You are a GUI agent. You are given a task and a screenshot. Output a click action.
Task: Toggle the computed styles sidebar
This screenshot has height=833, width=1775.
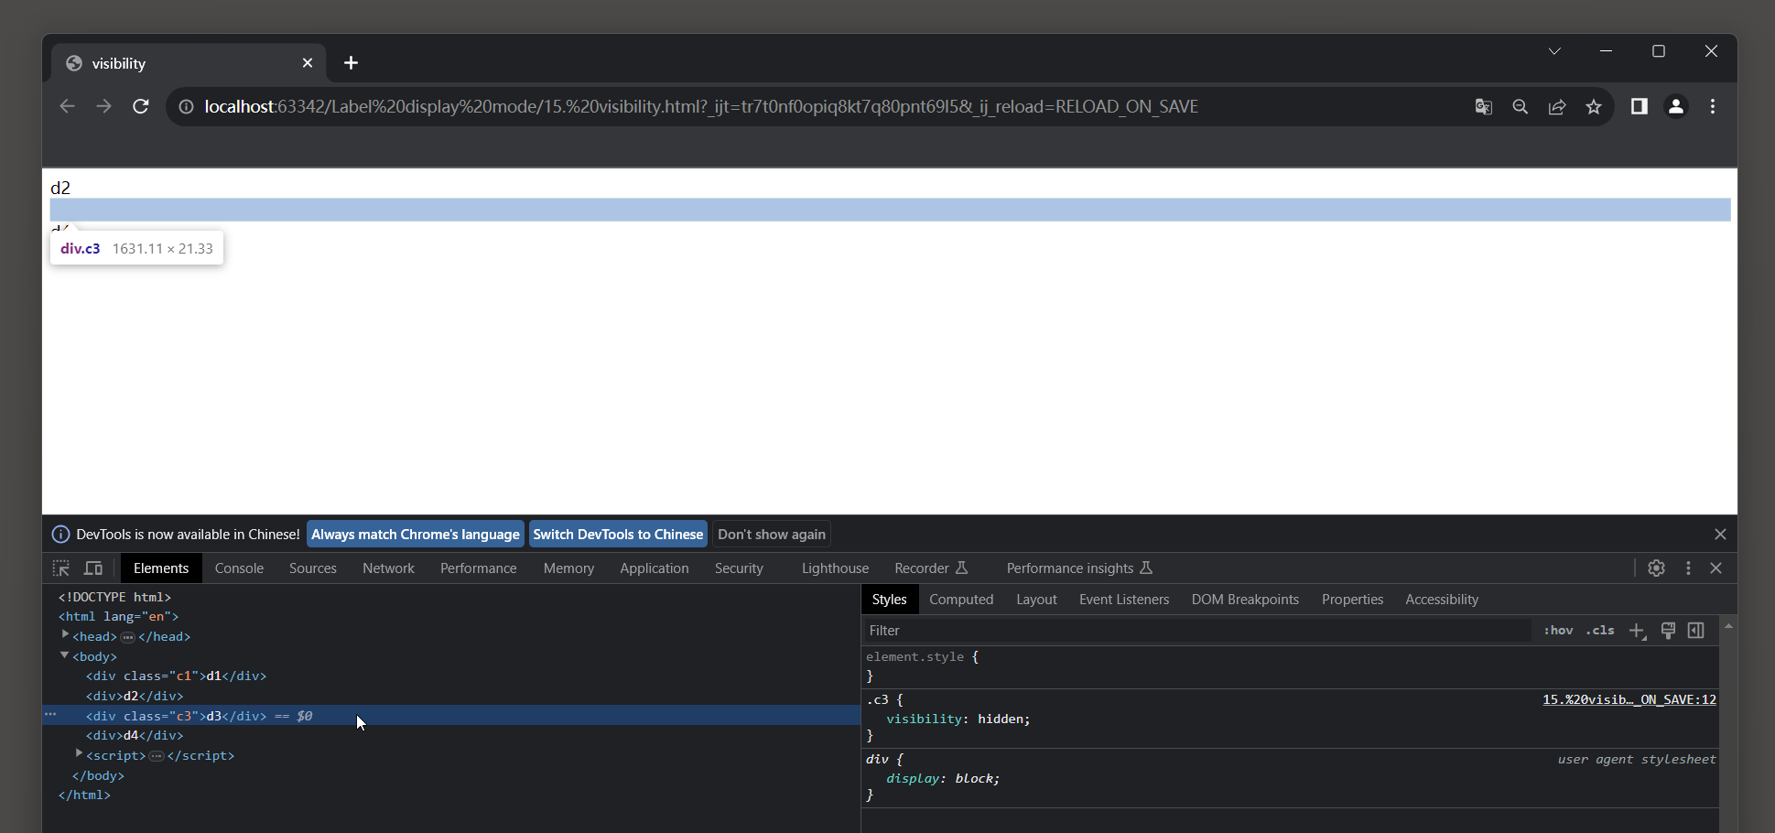[x=1696, y=631]
